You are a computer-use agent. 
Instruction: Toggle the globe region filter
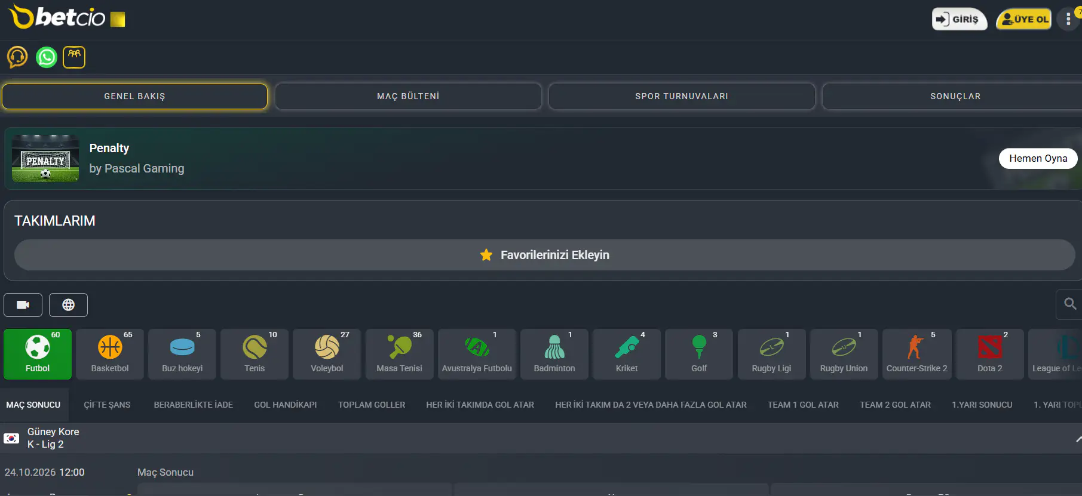[x=69, y=305]
